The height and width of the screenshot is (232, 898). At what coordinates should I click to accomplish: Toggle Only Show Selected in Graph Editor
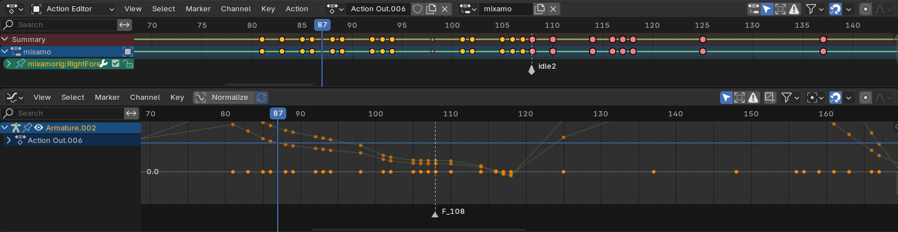(726, 97)
